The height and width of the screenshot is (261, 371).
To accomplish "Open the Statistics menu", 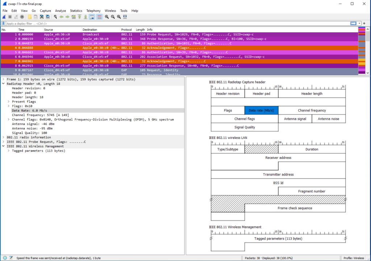I will (x=76, y=11).
